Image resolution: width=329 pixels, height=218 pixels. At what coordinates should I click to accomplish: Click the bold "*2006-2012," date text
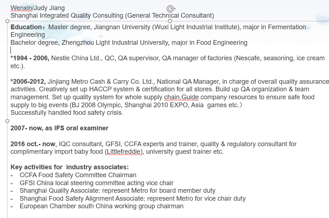coord(28,82)
